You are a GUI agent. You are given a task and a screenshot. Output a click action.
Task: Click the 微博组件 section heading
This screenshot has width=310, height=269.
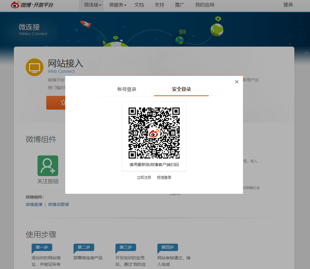pos(41,139)
